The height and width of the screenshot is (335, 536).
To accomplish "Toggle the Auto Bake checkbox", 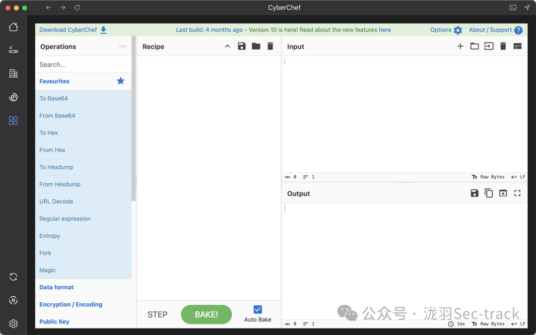I will coord(258,309).
